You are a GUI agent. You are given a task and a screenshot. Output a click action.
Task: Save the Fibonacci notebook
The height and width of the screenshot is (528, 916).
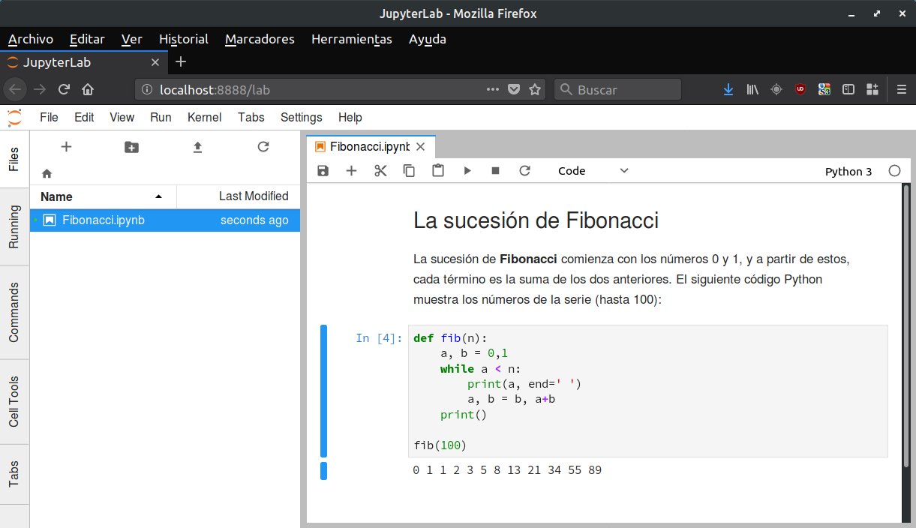coord(323,170)
